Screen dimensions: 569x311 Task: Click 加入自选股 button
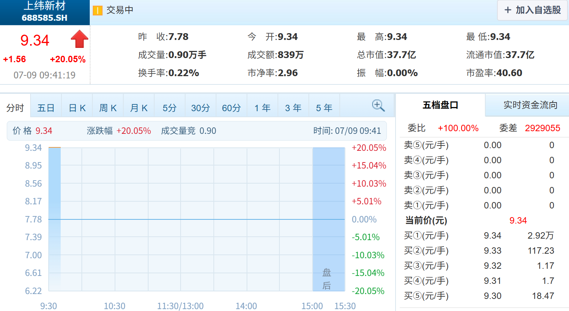click(532, 10)
